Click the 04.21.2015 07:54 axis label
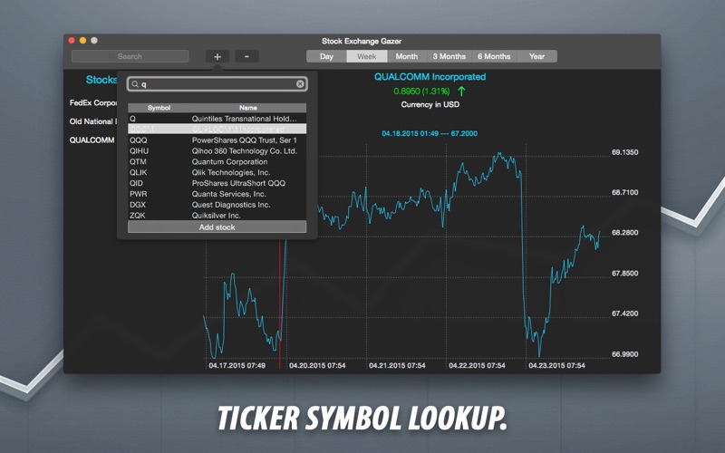The height and width of the screenshot is (453, 725). click(397, 366)
